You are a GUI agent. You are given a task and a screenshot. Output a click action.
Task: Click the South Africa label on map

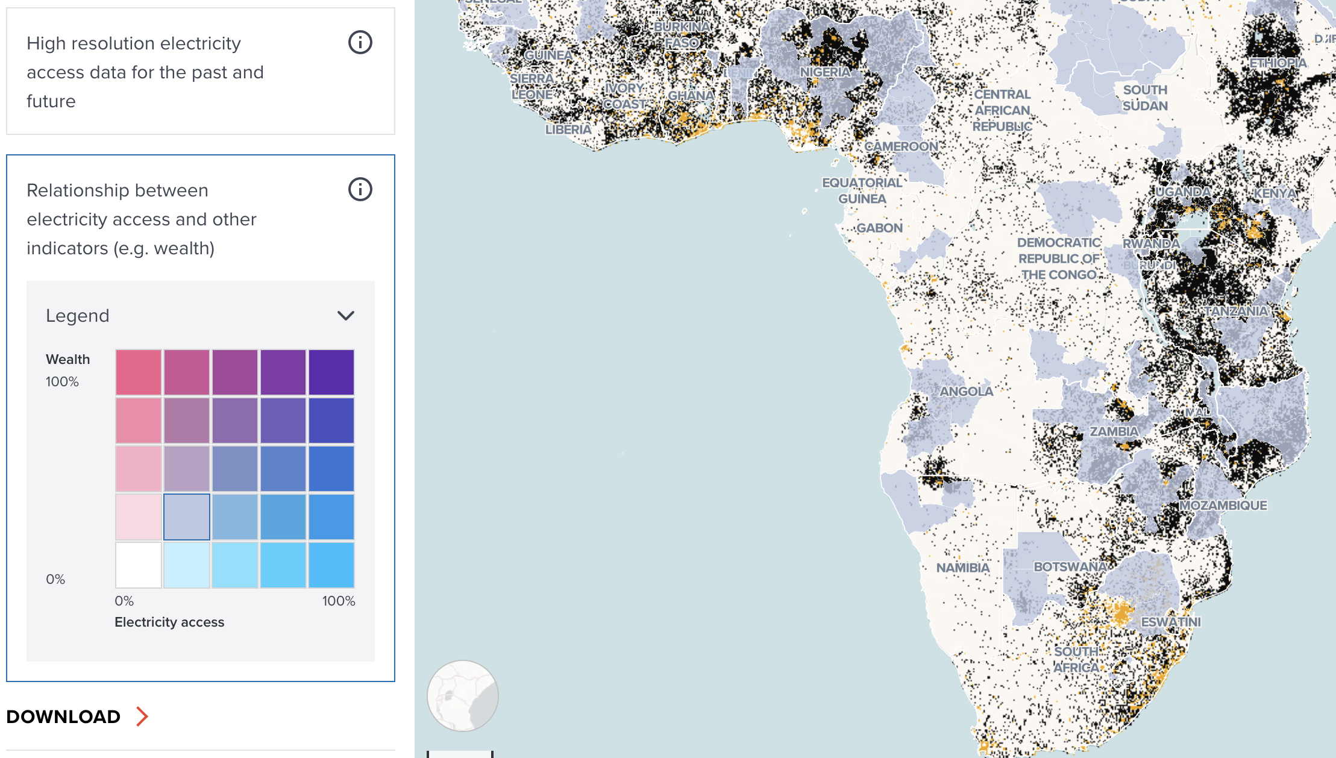[1076, 660]
